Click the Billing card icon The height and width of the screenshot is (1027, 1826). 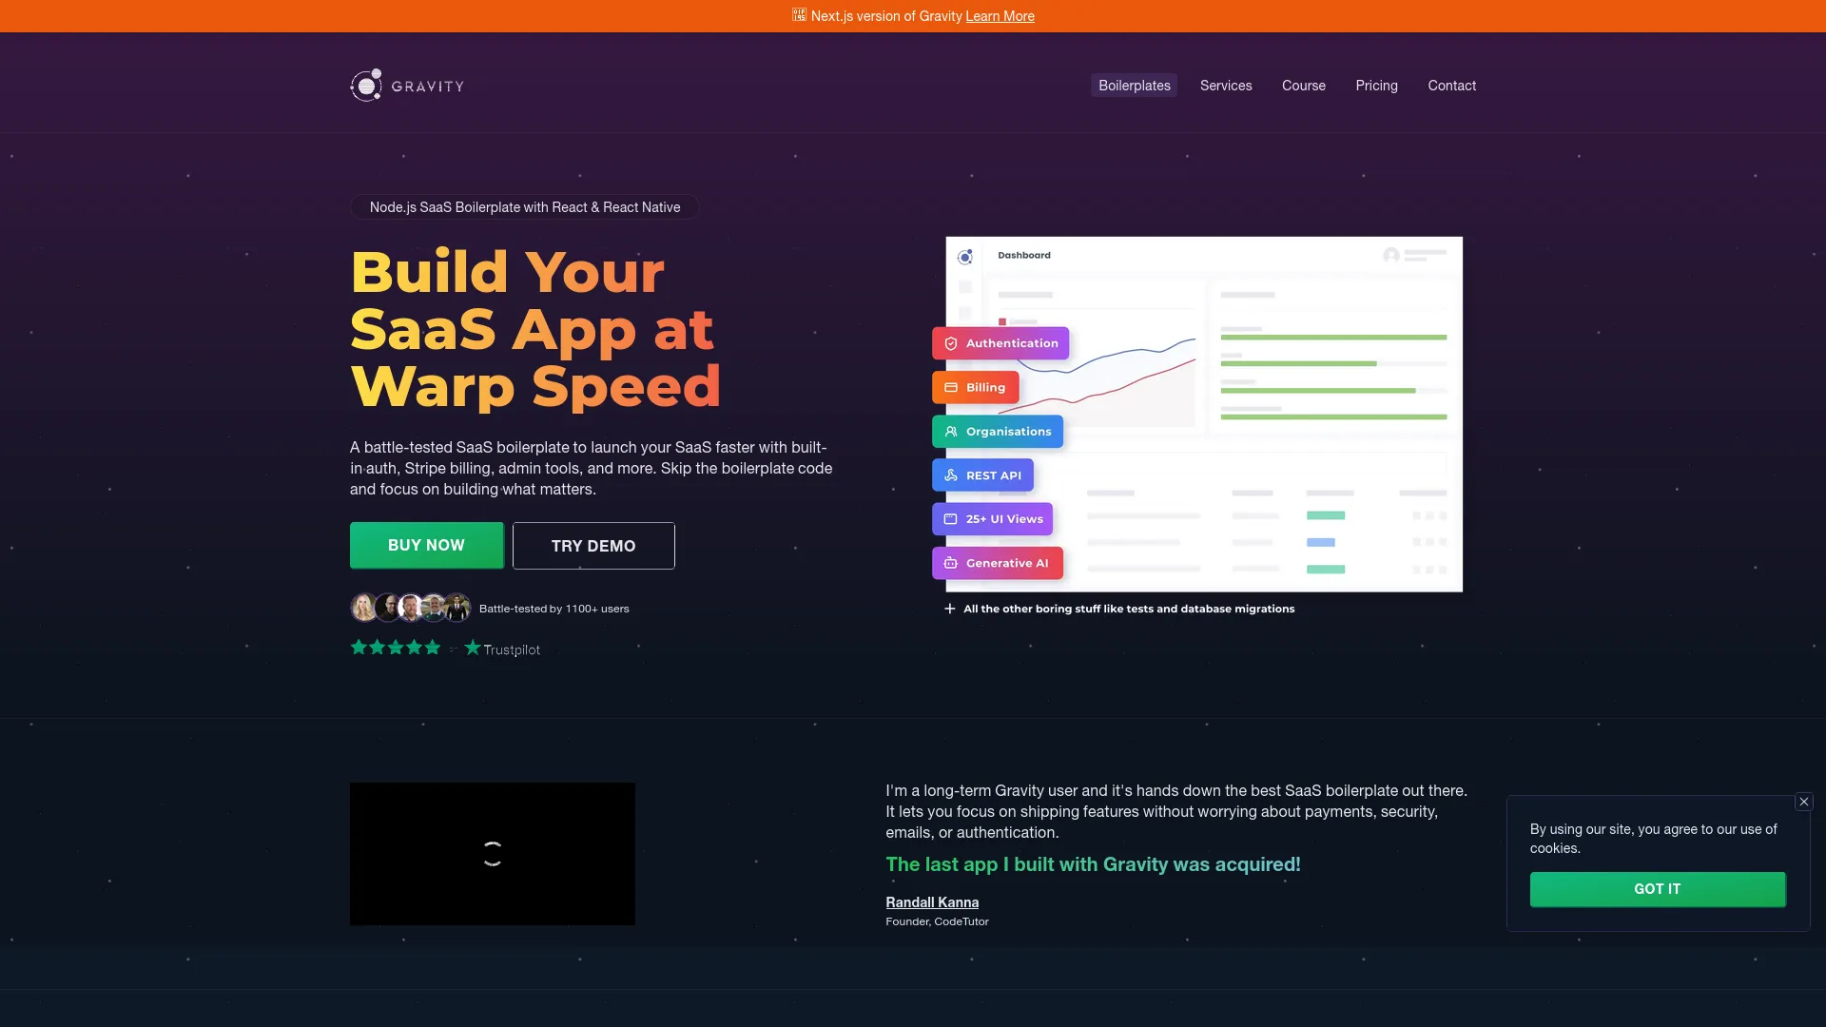[950, 387]
